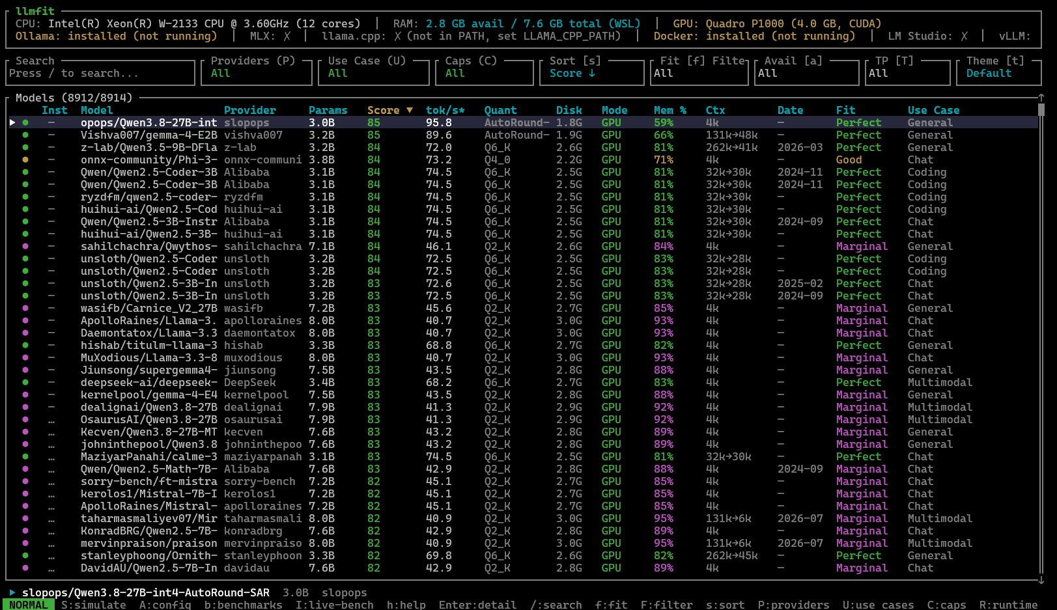Image resolution: width=1057 pixels, height=610 pixels.
Task: Click the h:help shortcut in footer
Action: pyautogui.click(x=406, y=604)
